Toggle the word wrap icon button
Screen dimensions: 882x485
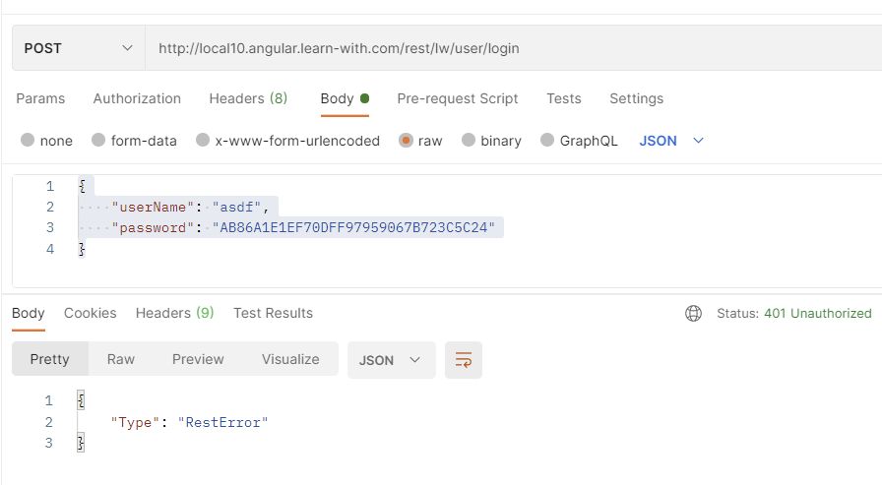pyautogui.click(x=464, y=360)
